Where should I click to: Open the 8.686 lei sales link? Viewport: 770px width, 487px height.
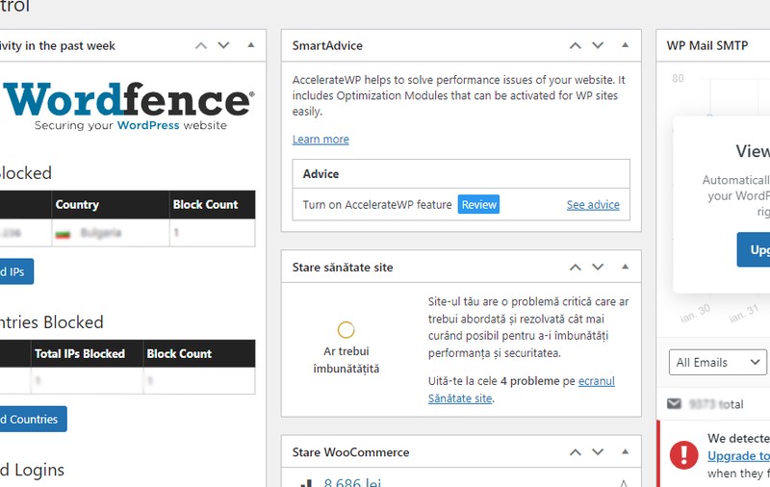click(x=352, y=482)
